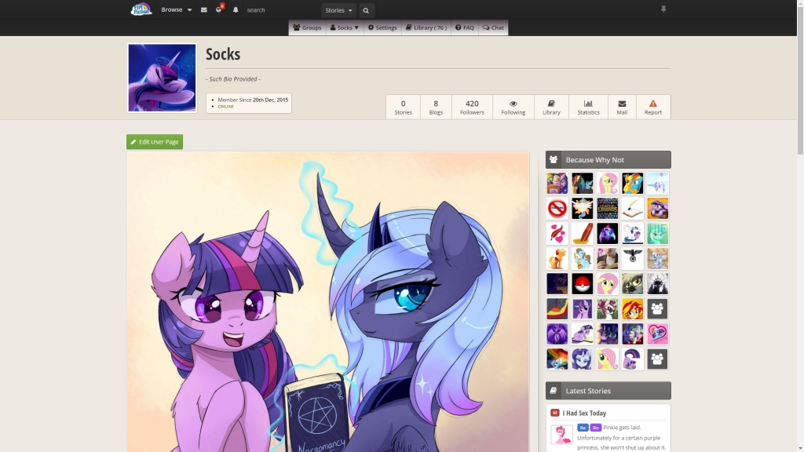This screenshot has height=452, width=804.
Task: Open the Stories search-type dropdown
Action: (338, 10)
